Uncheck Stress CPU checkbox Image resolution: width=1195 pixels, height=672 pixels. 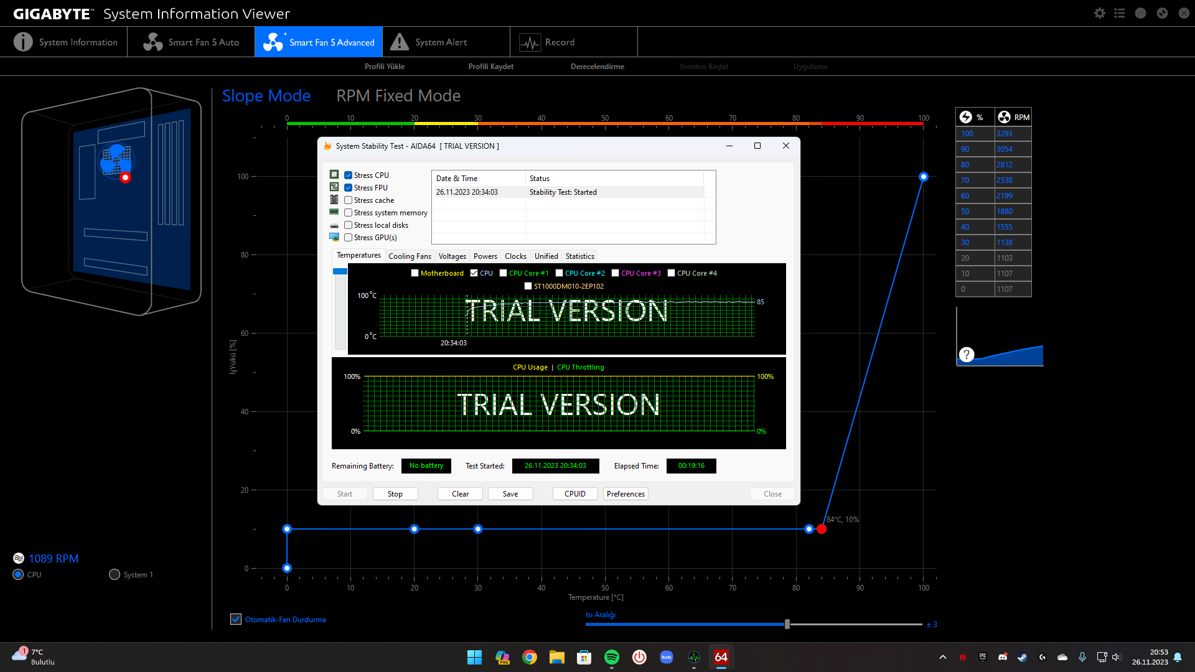[x=349, y=175]
